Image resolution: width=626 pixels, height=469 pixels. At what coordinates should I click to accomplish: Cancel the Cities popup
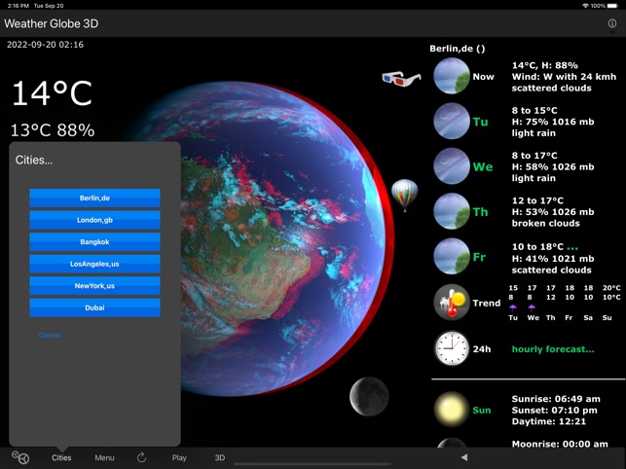(50, 335)
